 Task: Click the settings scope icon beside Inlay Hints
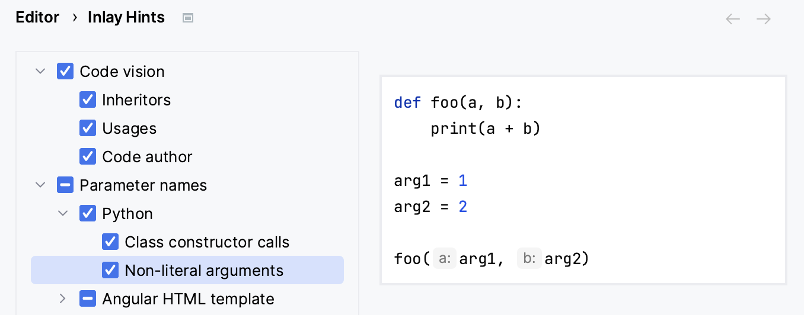pyautogui.click(x=188, y=18)
